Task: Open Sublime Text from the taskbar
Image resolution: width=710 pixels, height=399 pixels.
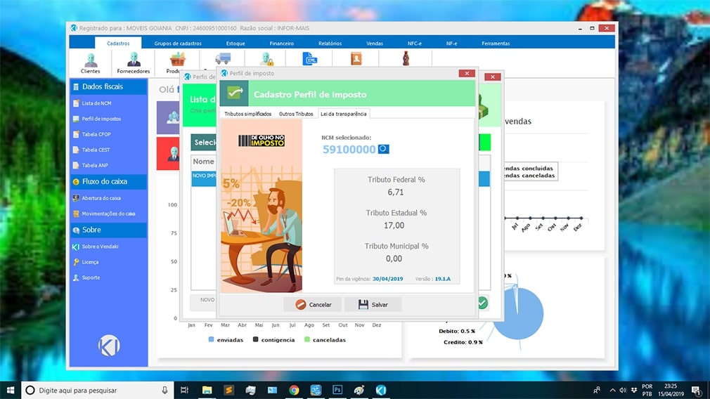Action: click(x=228, y=390)
